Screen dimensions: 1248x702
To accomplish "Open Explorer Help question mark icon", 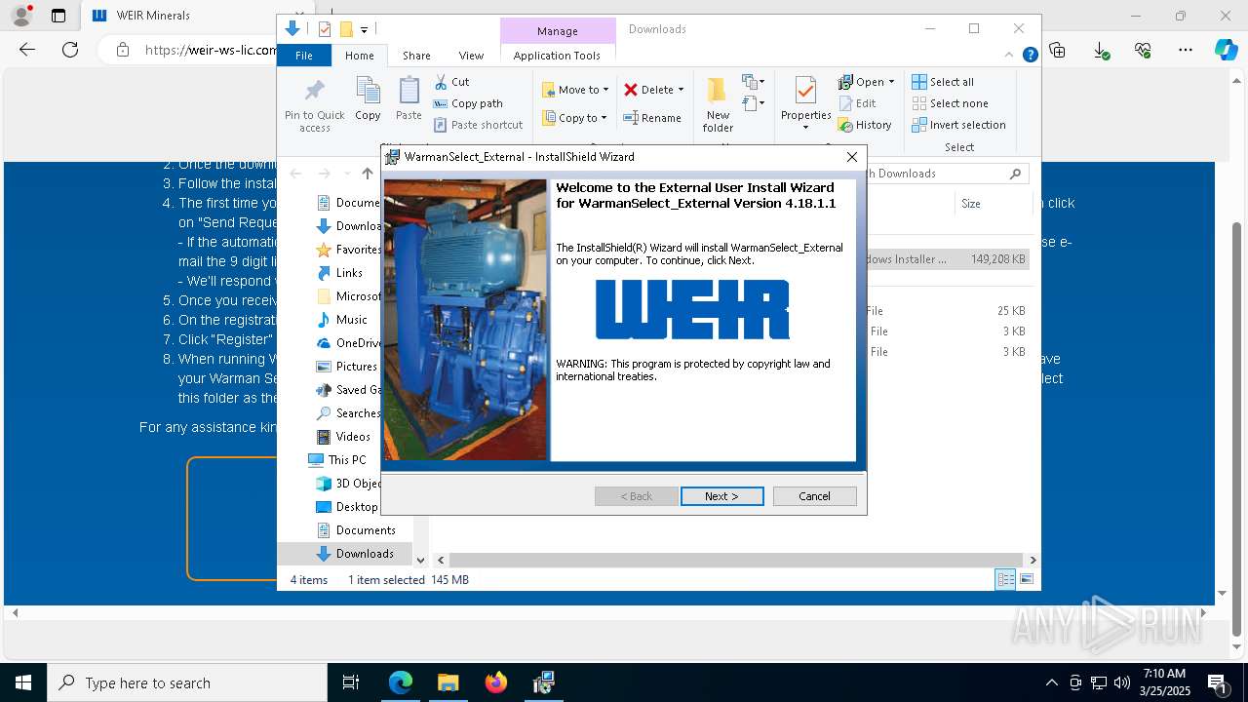I will 1030,56.
